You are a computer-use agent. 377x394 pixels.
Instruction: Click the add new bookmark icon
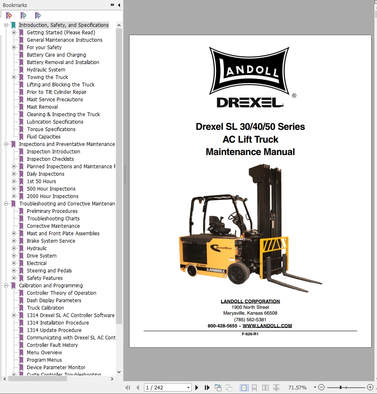coord(23,16)
